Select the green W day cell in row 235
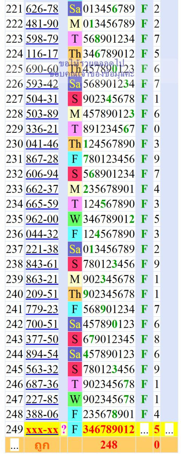 75,219
